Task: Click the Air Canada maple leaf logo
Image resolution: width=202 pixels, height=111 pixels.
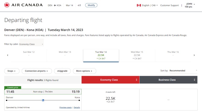Action: 7,5
